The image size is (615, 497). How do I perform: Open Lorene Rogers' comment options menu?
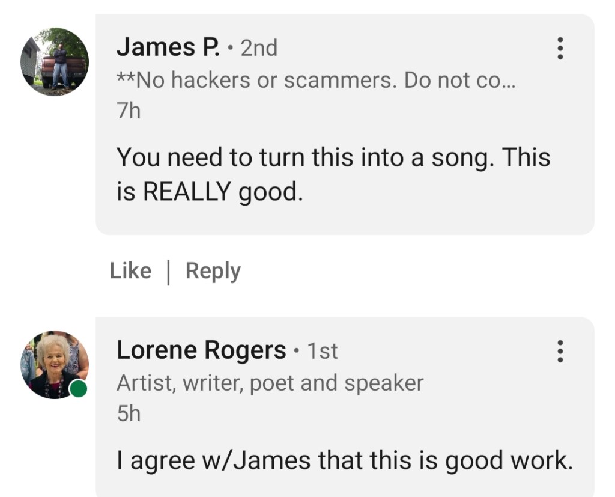pos(560,351)
